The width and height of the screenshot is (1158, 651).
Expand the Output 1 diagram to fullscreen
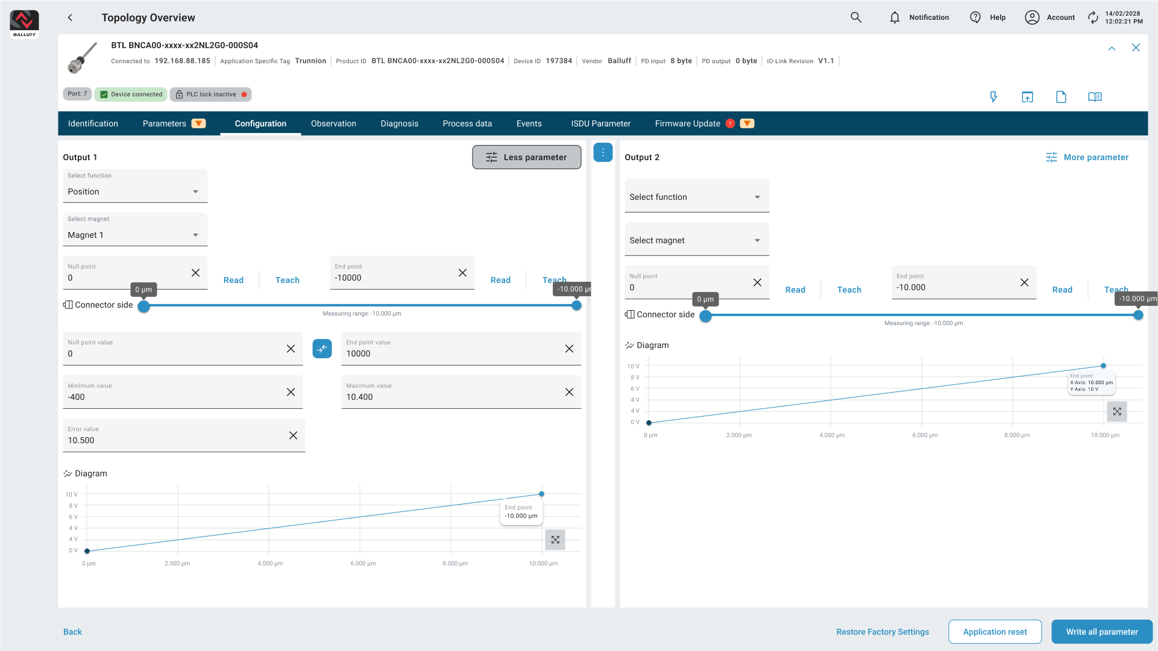click(555, 540)
